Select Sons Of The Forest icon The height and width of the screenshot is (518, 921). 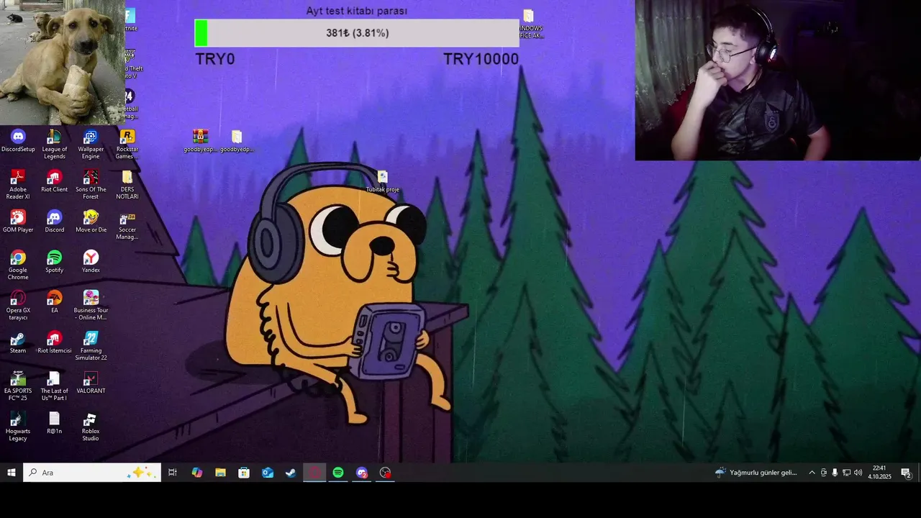(91, 184)
